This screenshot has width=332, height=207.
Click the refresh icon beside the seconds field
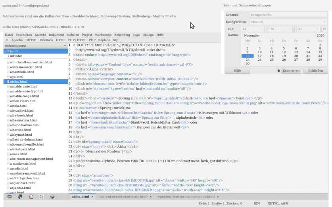click(324, 29)
